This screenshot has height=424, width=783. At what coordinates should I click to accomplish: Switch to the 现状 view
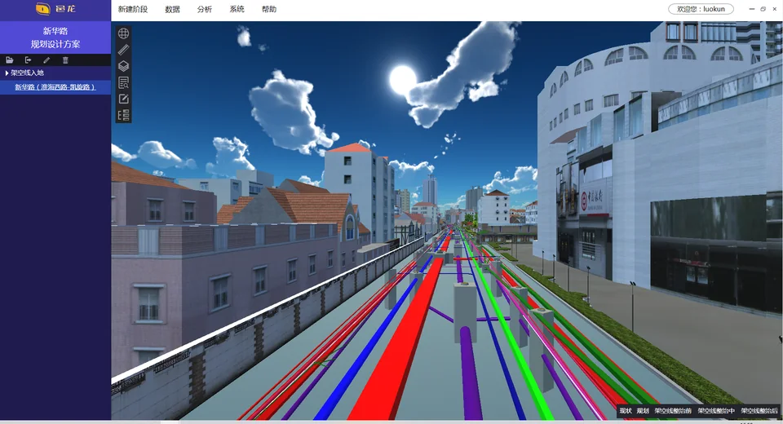tap(626, 411)
